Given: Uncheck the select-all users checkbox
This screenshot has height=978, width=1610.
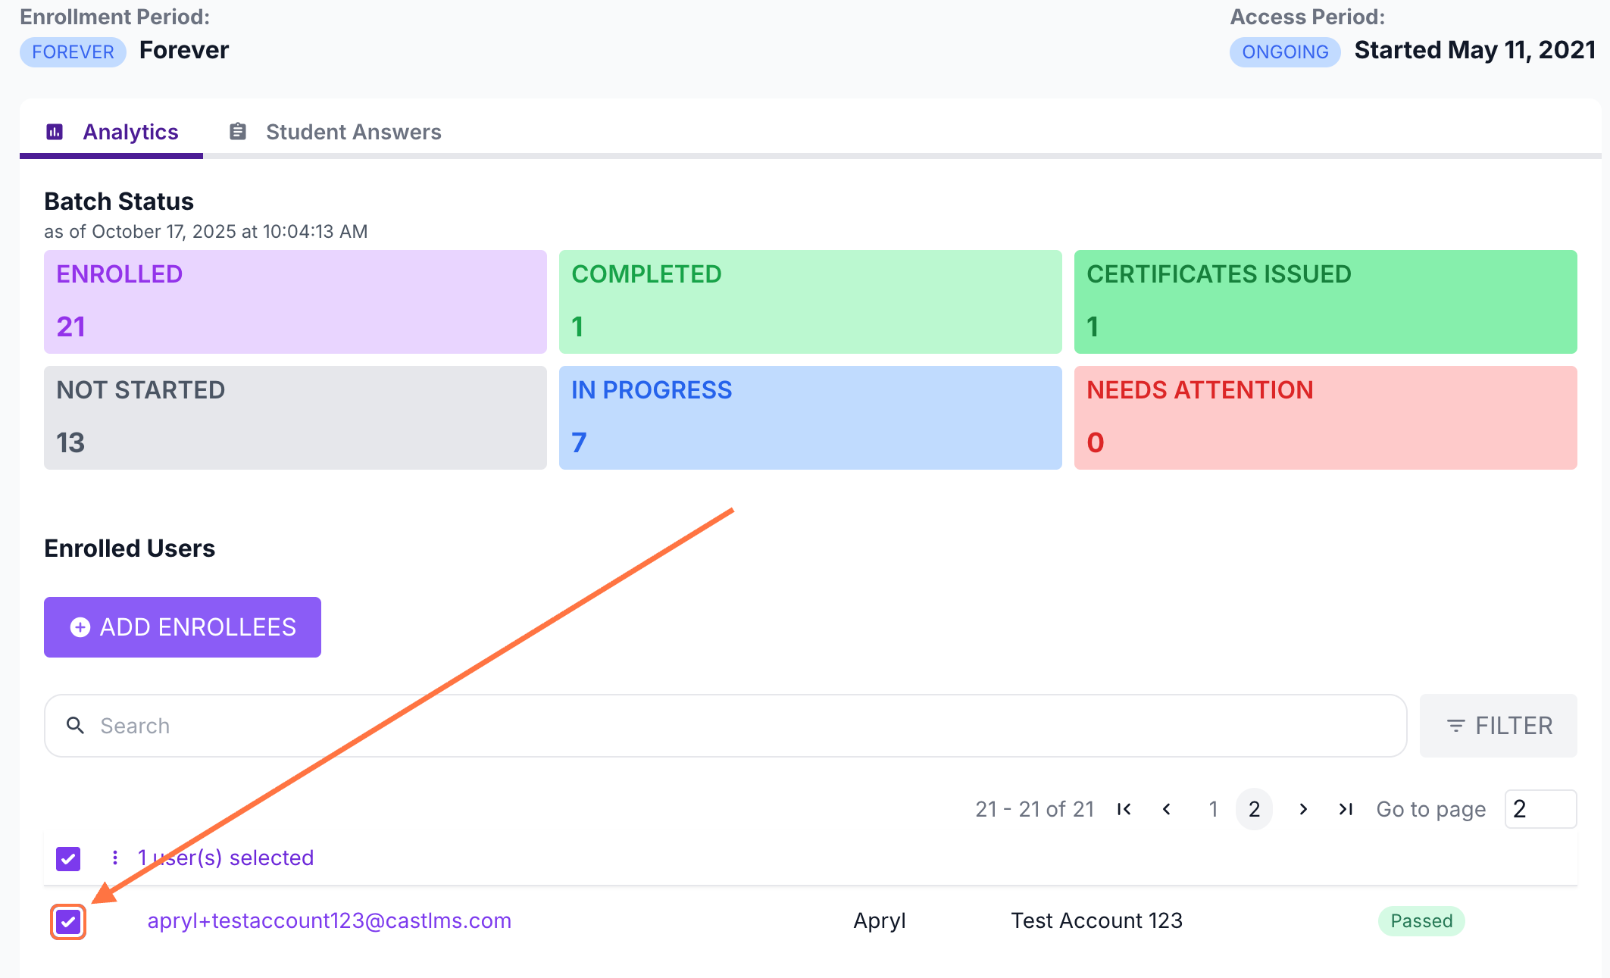Looking at the screenshot, I should click(68, 858).
